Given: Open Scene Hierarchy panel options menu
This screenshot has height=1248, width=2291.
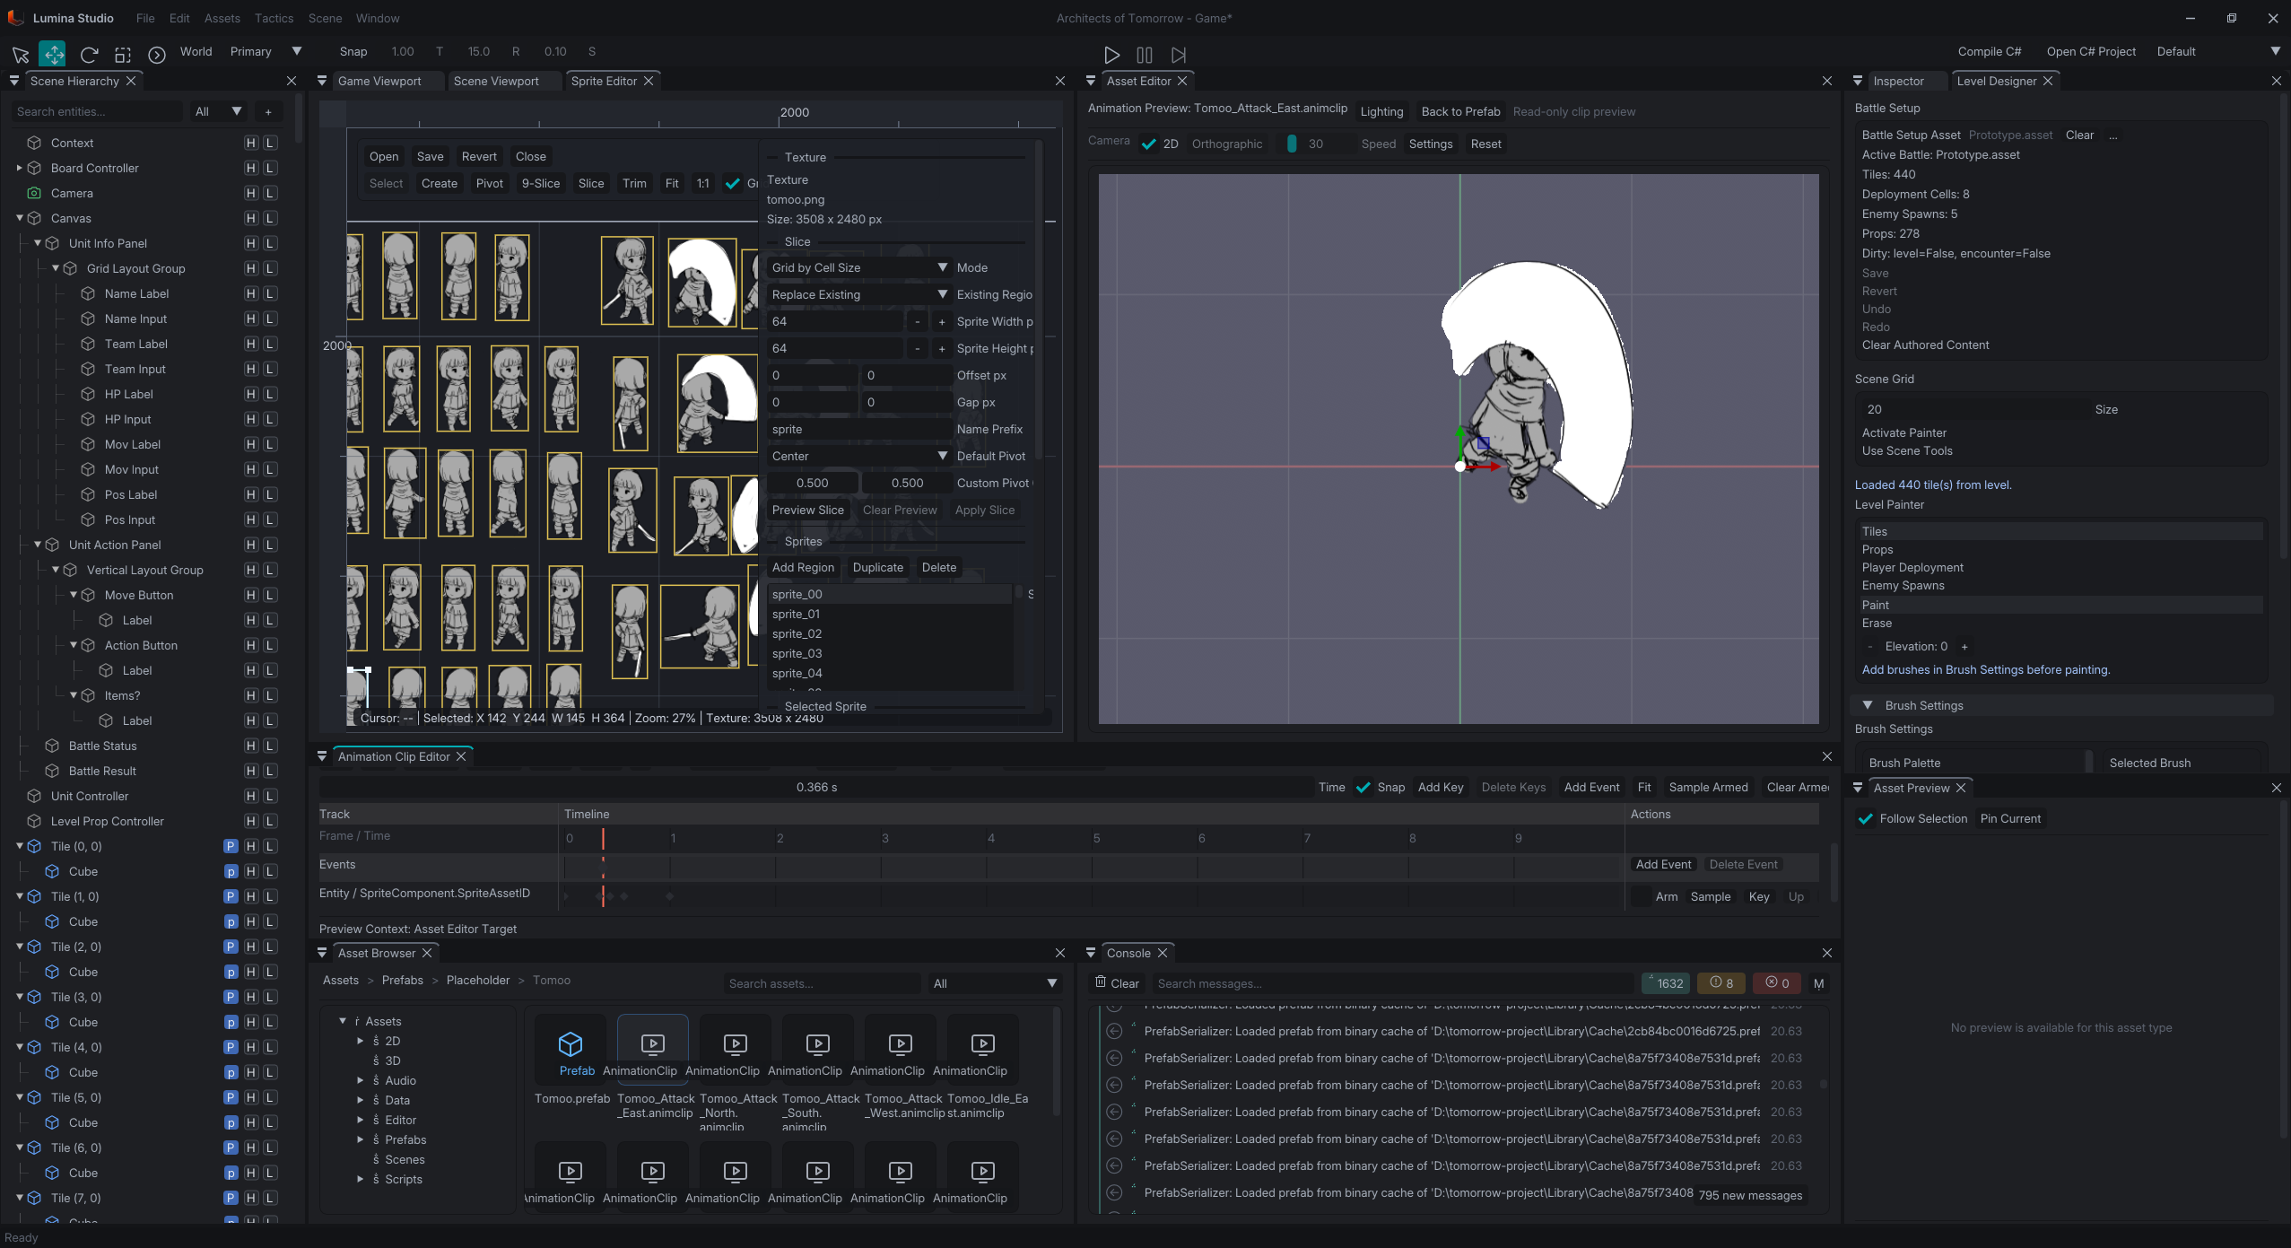Looking at the screenshot, I should pyautogui.click(x=13, y=81).
